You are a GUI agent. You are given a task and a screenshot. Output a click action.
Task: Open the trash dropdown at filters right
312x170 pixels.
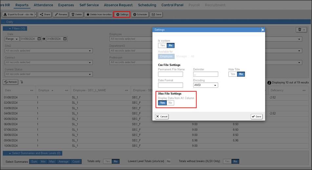pos(301,30)
